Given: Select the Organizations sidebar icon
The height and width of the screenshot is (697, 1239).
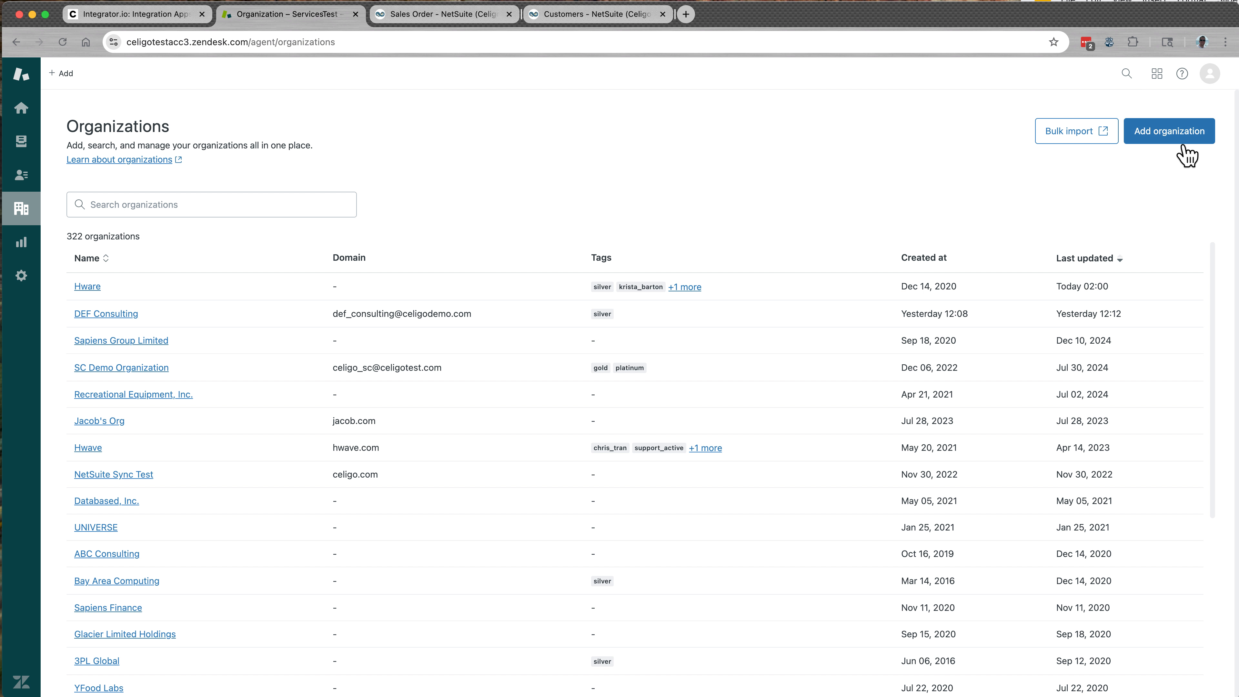Looking at the screenshot, I should [x=21, y=208].
